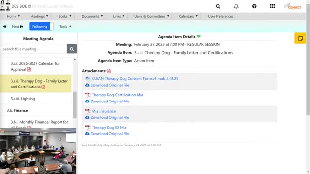Open Therapy Dog Certification Mia link

click(117, 95)
